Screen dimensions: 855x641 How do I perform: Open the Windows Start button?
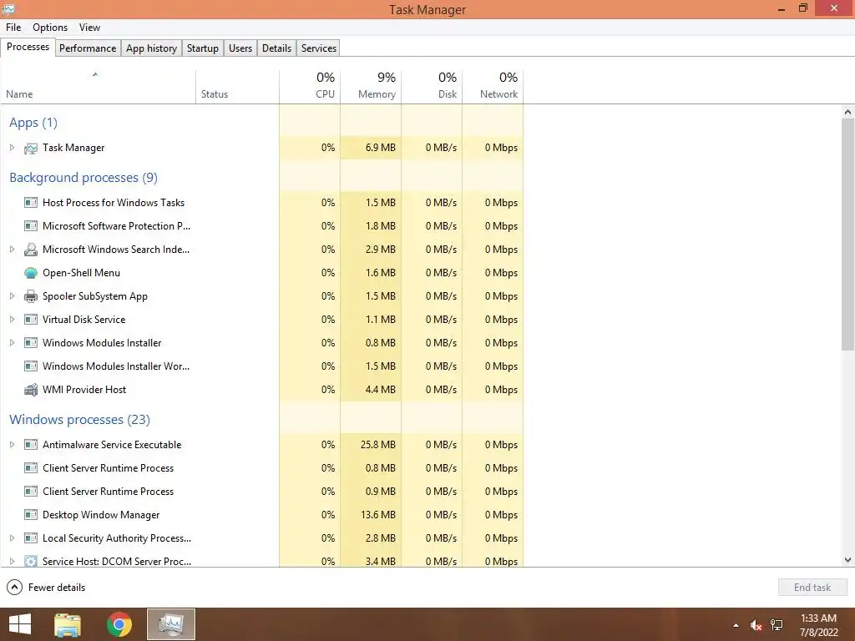20,624
